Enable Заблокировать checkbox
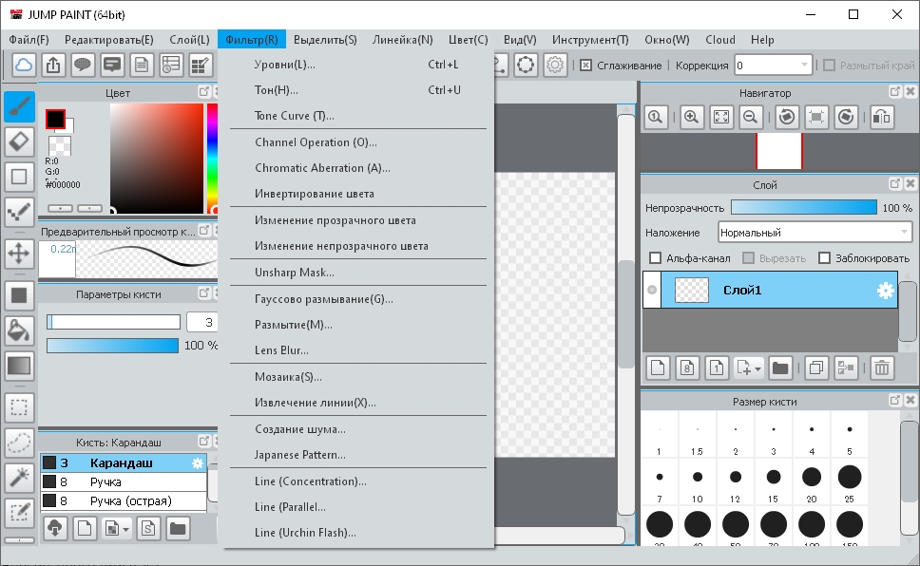920x566 pixels. pos(824,258)
